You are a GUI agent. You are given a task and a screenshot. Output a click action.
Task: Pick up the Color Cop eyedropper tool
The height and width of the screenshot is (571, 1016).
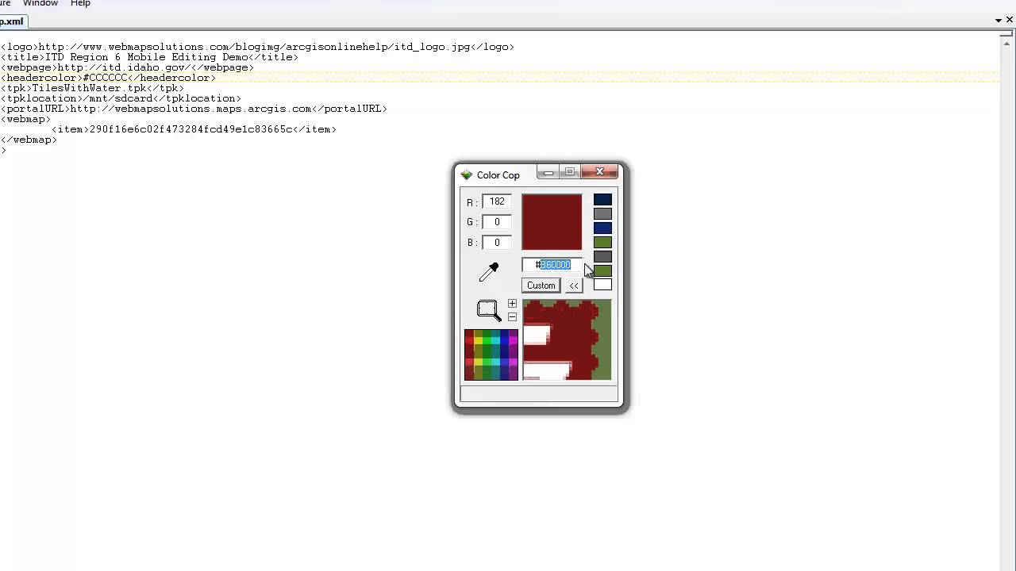pyautogui.click(x=489, y=272)
